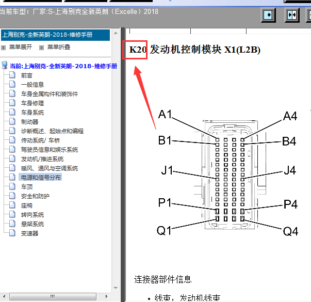
Task: Collapse all menus with 菜单折叠
Action: click(x=59, y=47)
